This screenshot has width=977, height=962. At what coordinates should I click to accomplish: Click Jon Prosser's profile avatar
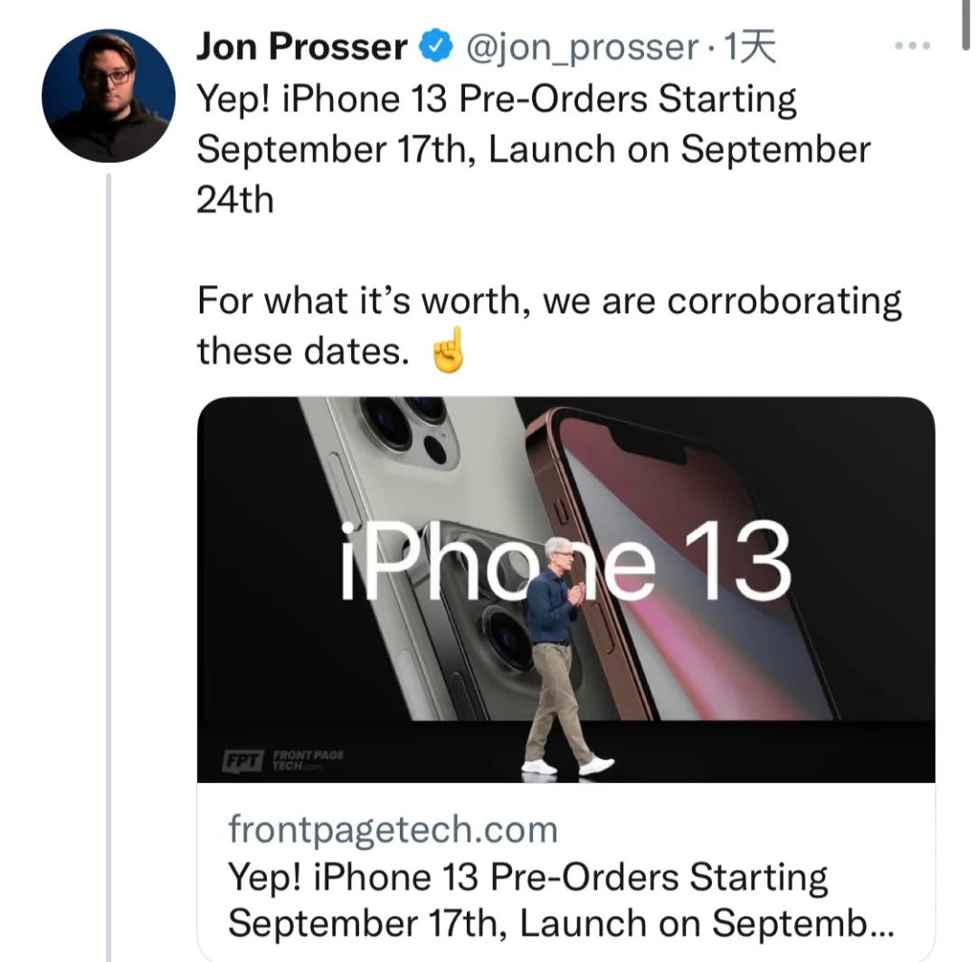click(x=109, y=95)
